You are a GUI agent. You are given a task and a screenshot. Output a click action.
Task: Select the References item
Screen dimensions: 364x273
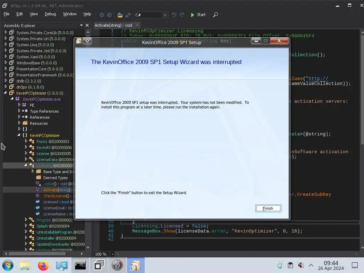click(x=40, y=117)
